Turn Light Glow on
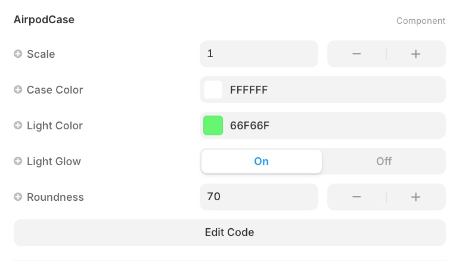This screenshot has height=261, width=459. [x=262, y=161]
